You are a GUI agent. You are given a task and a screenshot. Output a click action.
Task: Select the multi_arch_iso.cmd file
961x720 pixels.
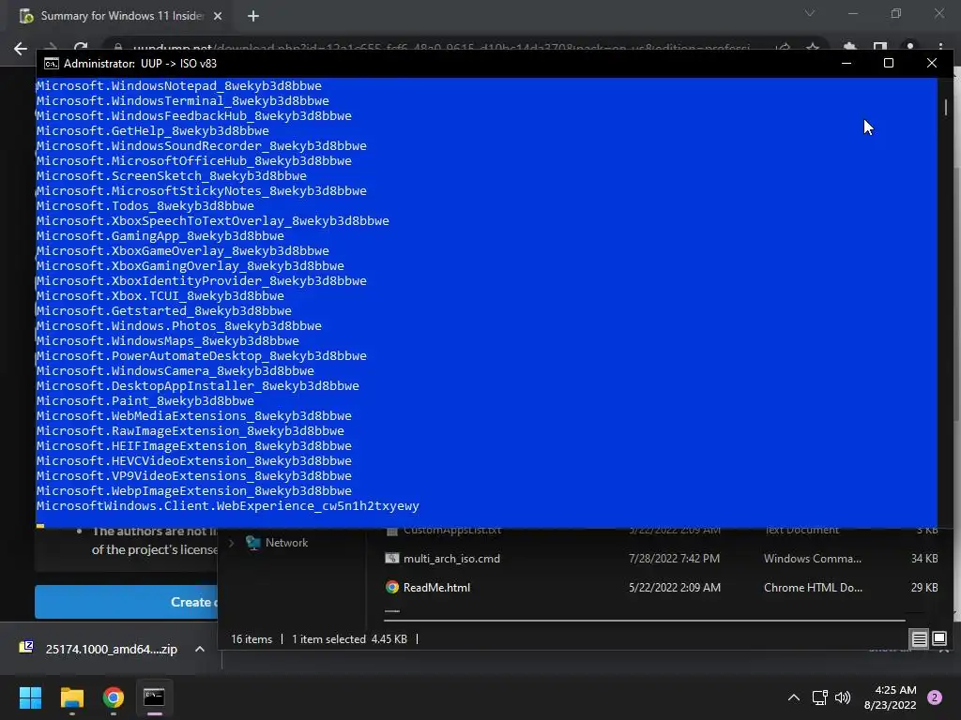tap(451, 559)
